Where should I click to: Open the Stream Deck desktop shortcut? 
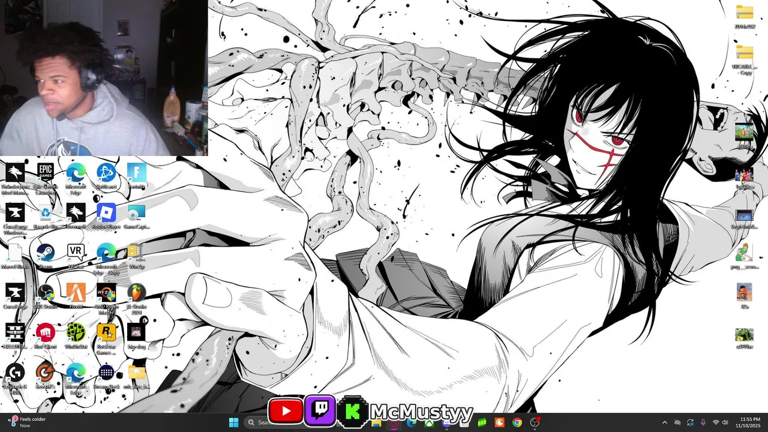pos(106,377)
